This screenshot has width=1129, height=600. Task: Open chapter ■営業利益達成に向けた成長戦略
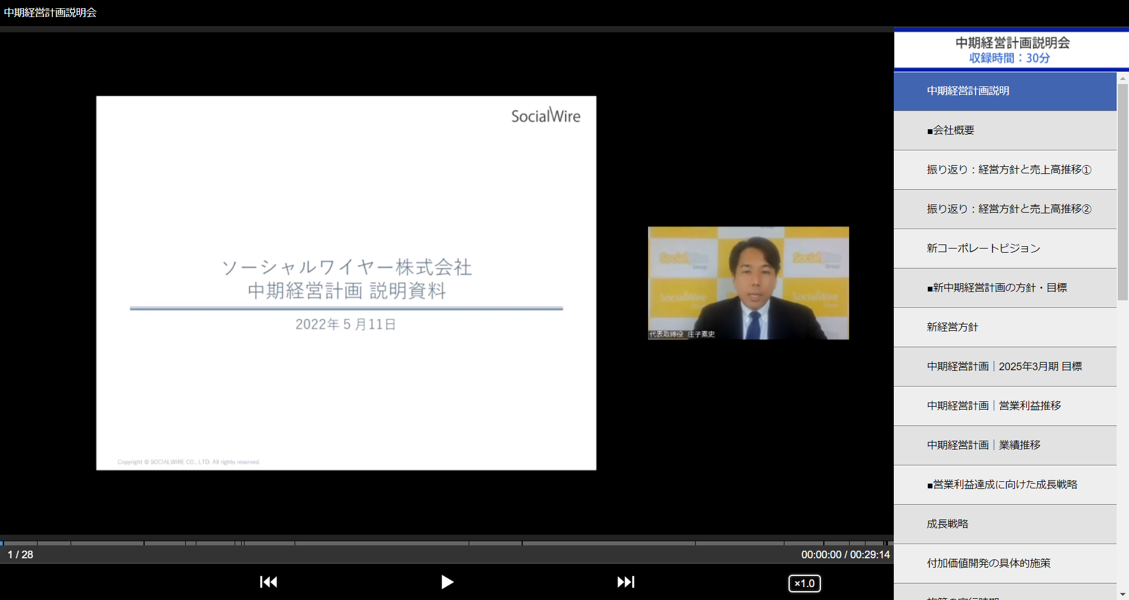[x=1005, y=485]
